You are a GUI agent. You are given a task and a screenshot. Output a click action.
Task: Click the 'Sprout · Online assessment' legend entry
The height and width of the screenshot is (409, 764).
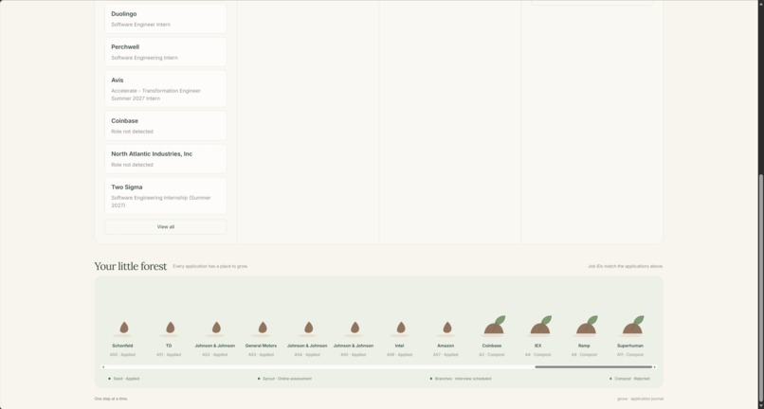[x=284, y=379]
